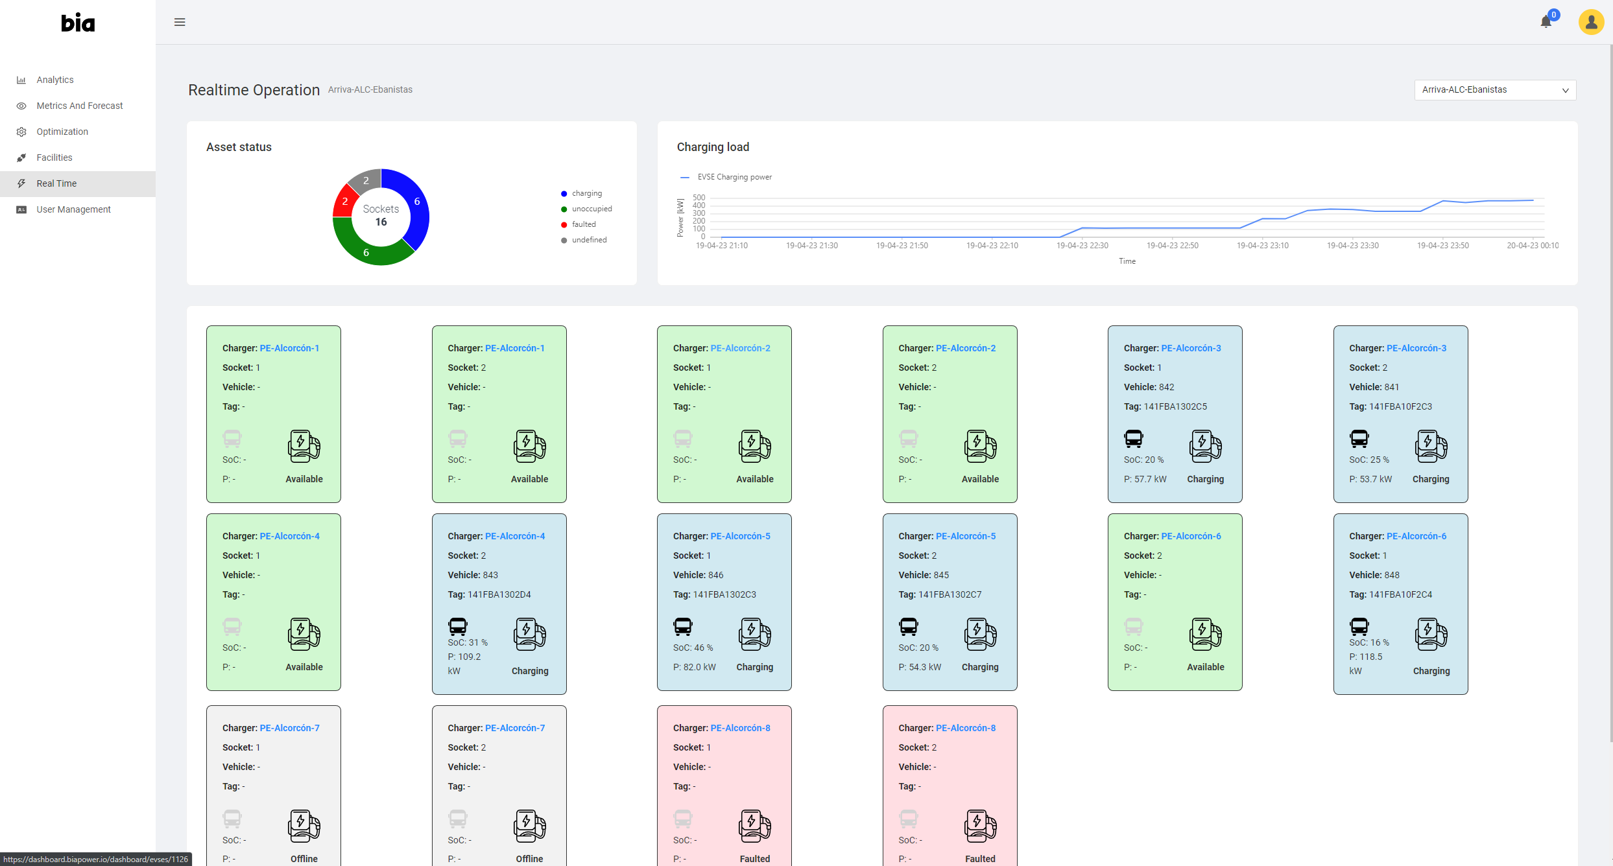1613x866 pixels.
Task: Toggle the faulted legend entry
Action: pos(583,224)
